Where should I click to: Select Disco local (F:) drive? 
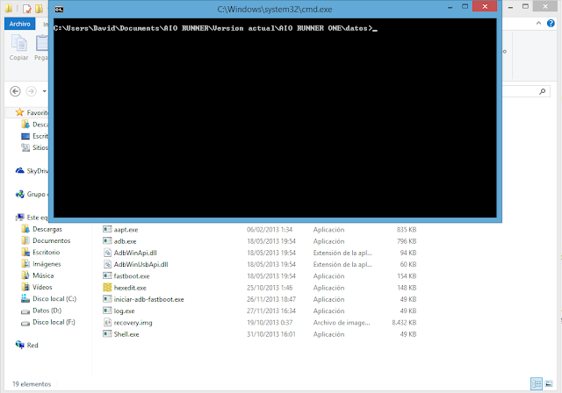pyautogui.click(x=48, y=322)
